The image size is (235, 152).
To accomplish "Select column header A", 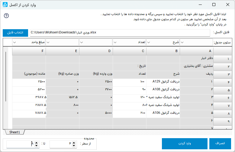I will click(197, 51).
